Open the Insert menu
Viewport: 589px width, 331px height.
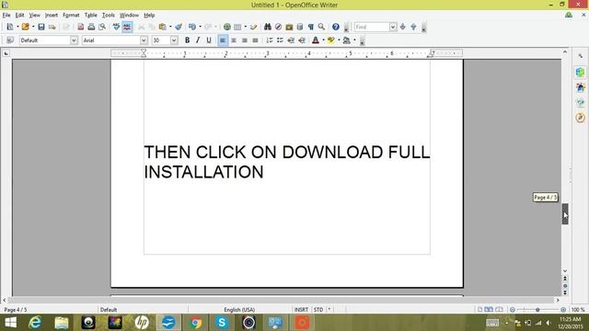click(x=52, y=15)
